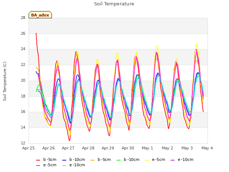Toggle the red "b -5cm" legend entry
Viewport: 229px width, 172px height.
46,159
